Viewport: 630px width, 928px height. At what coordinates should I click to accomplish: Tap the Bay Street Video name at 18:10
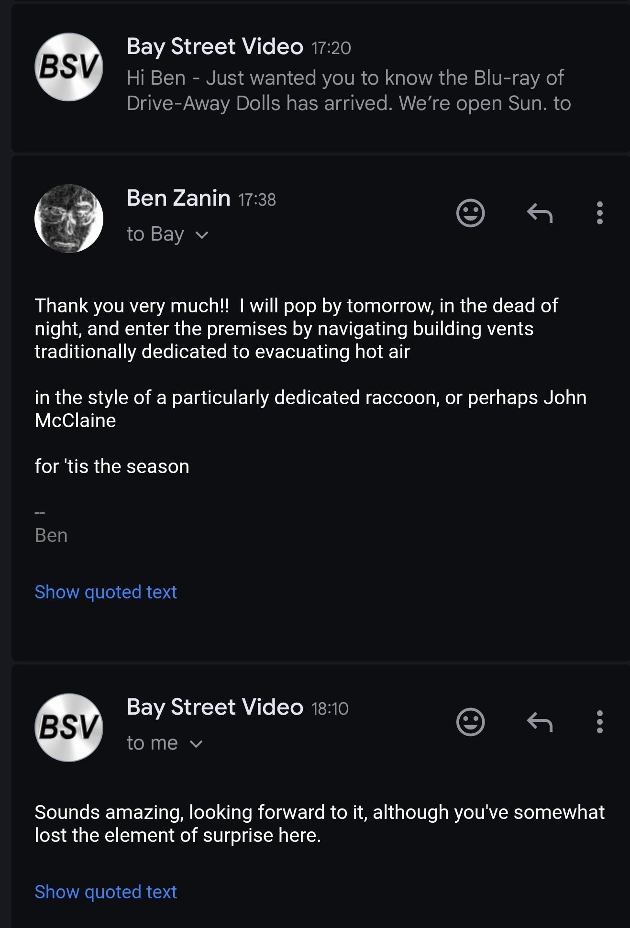click(x=215, y=707)
